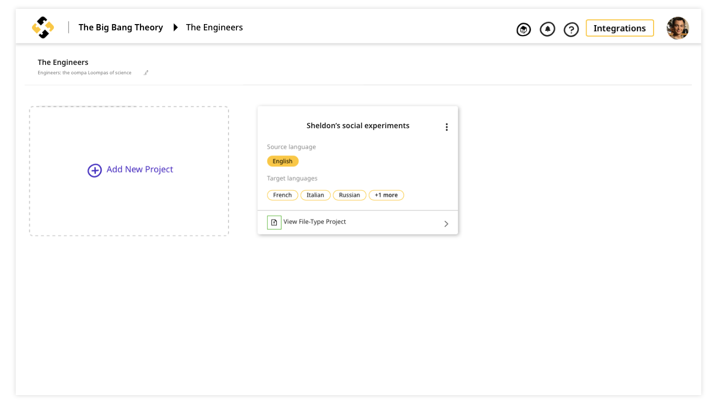This screenshot has width=717, height=404.
Task: Click the breadcrumb arrow separator
Action: pos(175,27)
